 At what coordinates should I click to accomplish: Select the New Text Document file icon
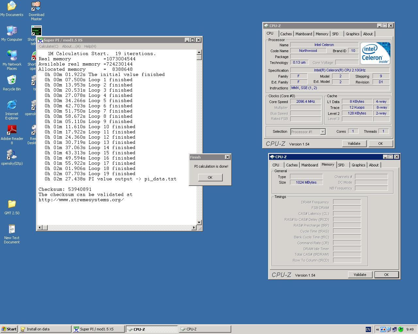point(12,234)
